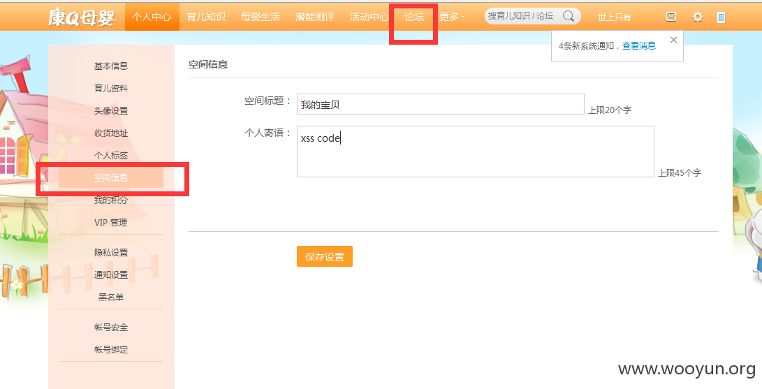This screenshot has width=762, height=389.
Task: Click the 空间信息 section heading
Action: coord(208,64)
